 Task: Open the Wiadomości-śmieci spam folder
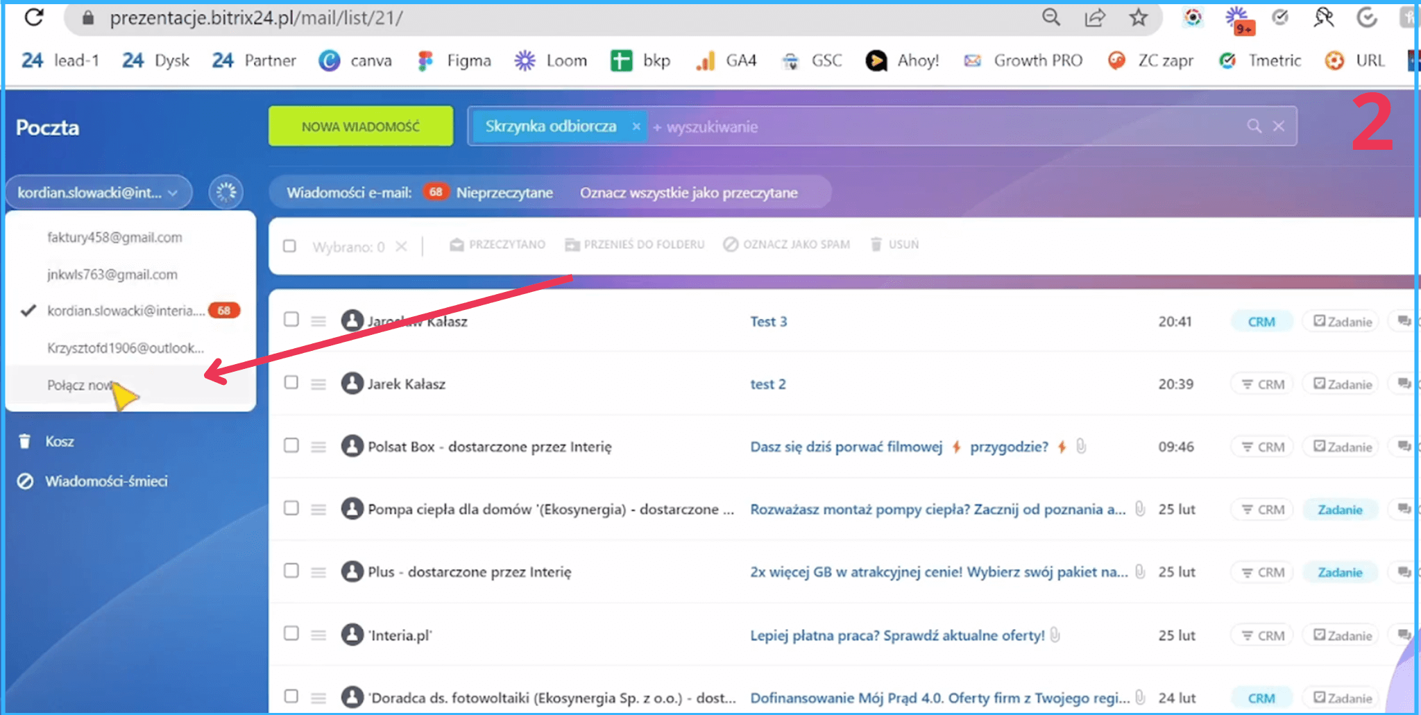click(x=105, y=481)
